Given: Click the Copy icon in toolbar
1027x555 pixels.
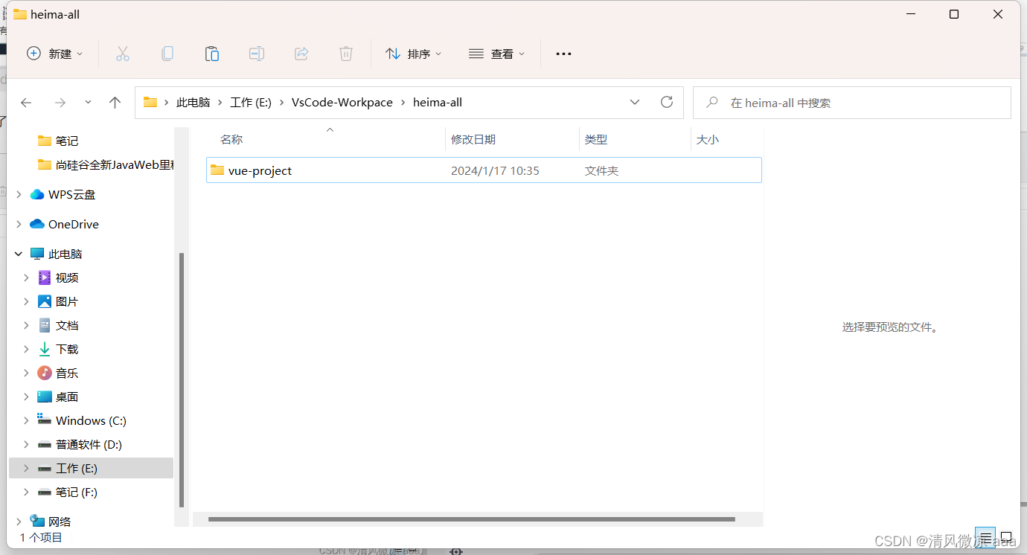Looking at the screenshot, I should coord(167,54).
